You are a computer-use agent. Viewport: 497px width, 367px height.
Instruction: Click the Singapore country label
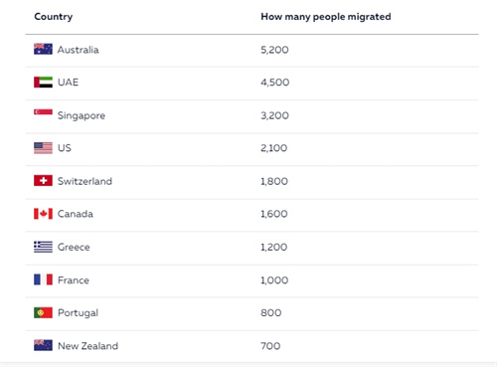pos(82,115)
